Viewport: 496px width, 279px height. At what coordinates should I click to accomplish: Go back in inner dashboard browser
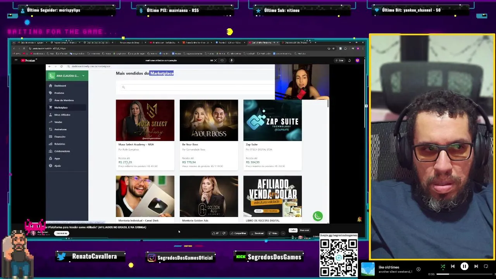49,67
